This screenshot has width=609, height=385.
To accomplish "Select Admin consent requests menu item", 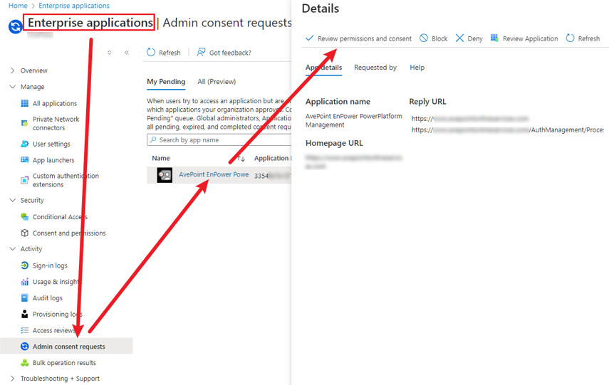I will [66, 347].
